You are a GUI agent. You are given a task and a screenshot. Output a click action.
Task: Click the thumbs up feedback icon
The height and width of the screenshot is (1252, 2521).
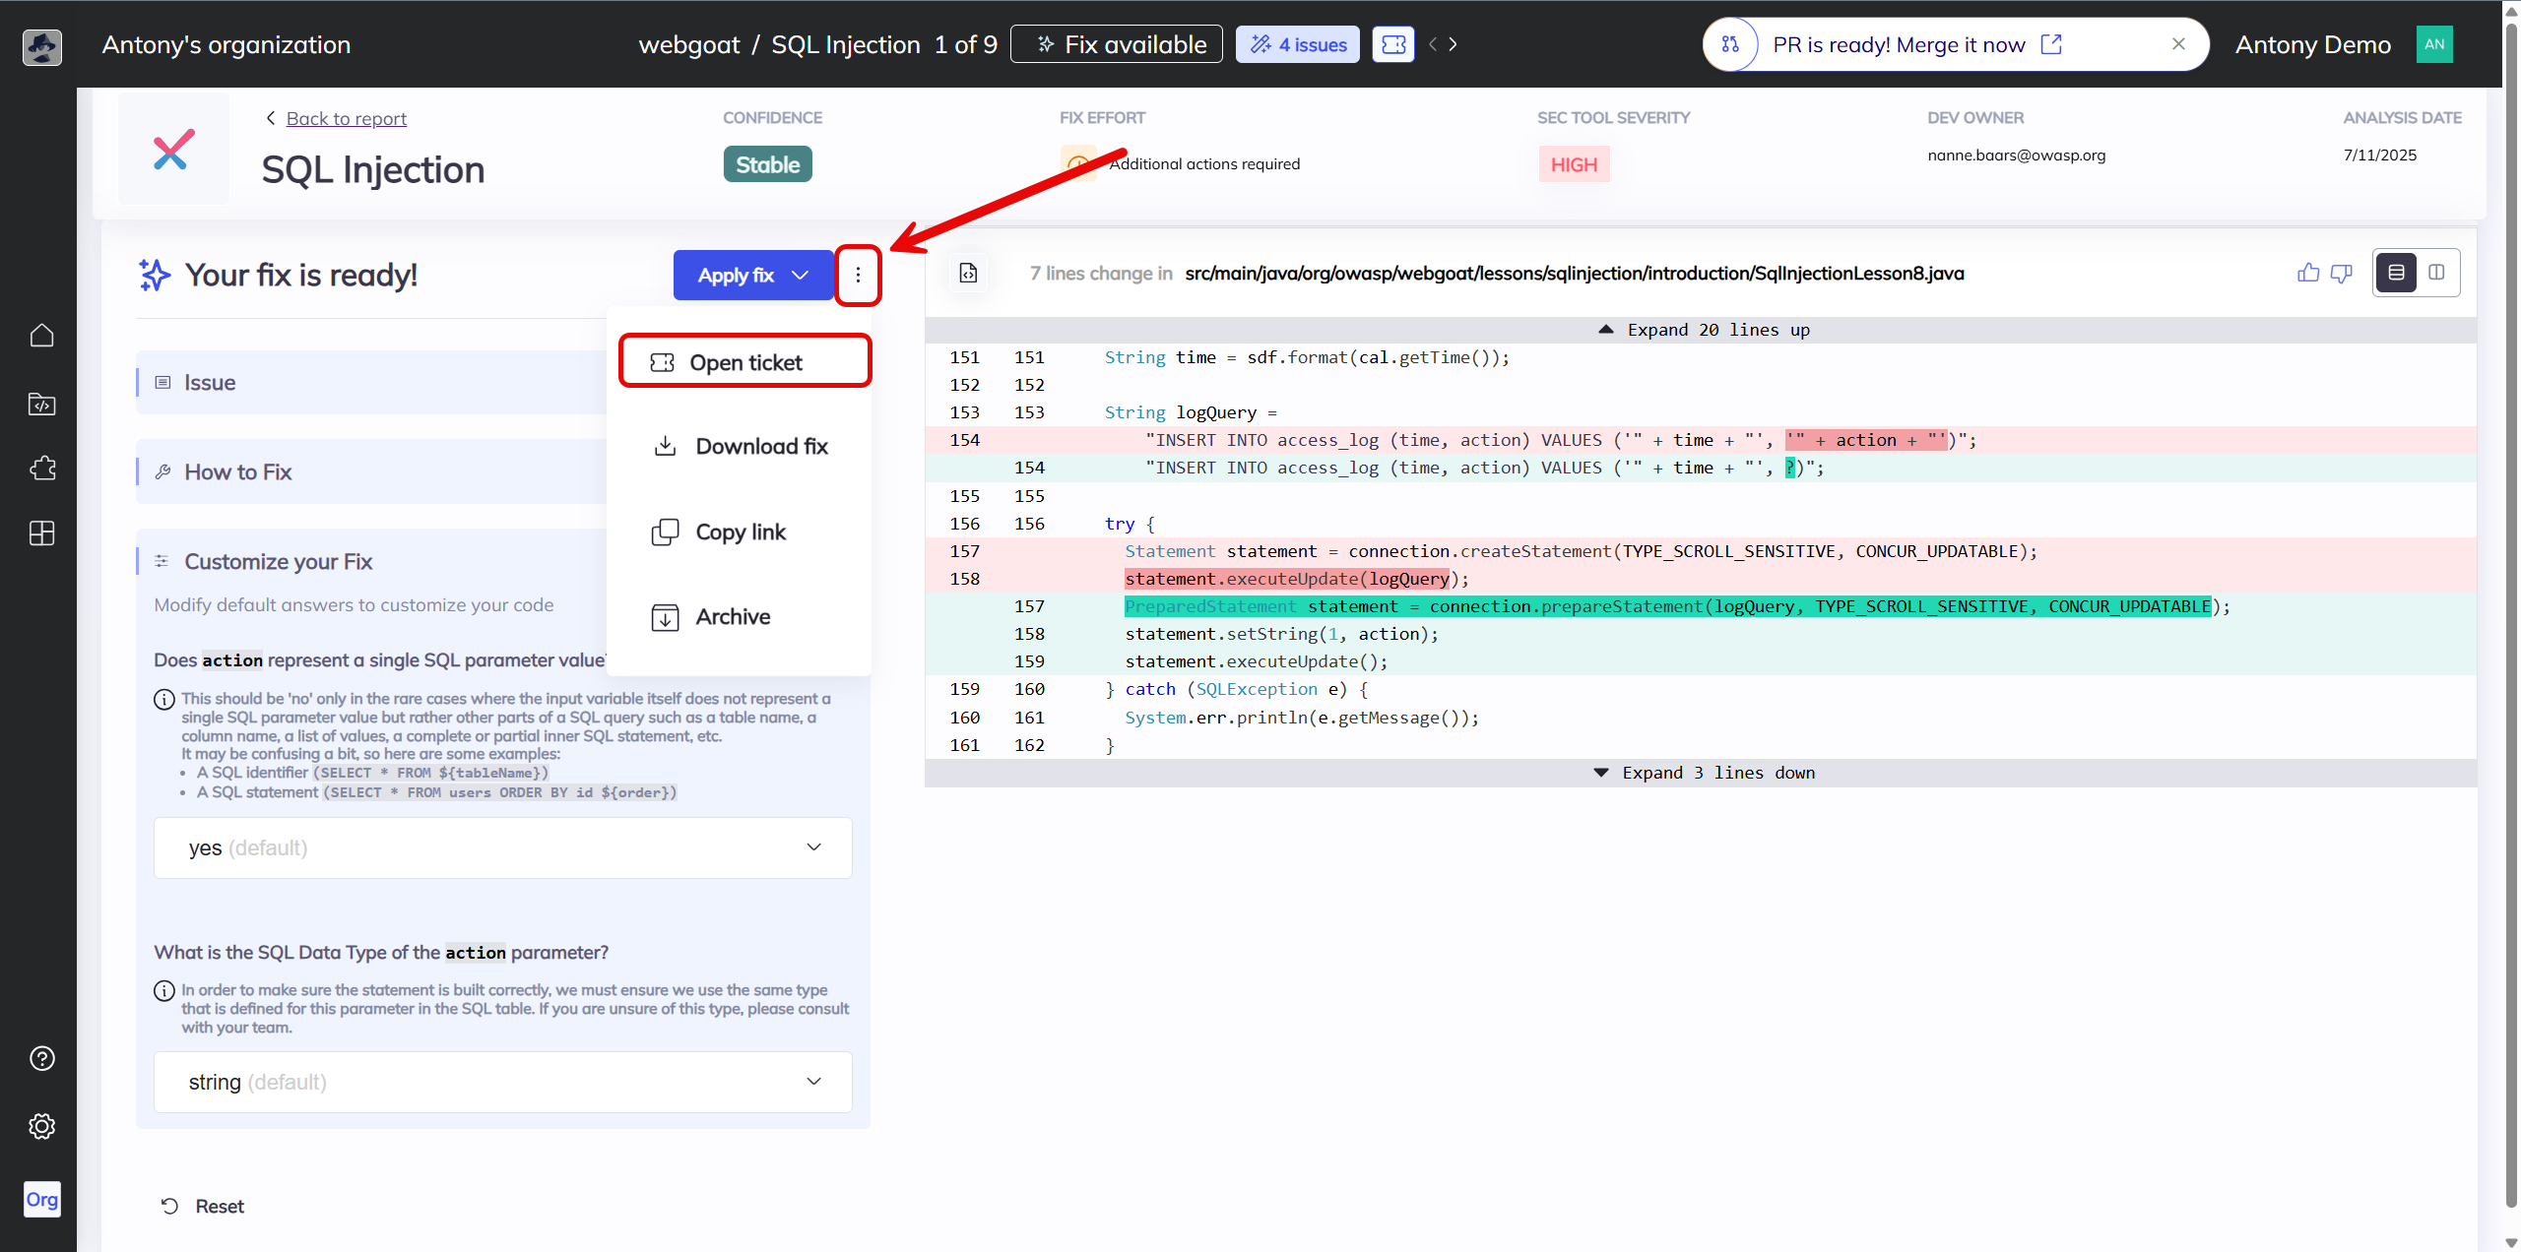(2308, 274)
